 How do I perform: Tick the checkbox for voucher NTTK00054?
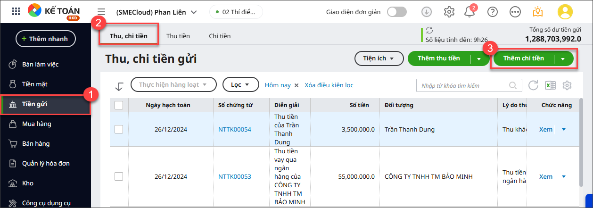[119, 129]
